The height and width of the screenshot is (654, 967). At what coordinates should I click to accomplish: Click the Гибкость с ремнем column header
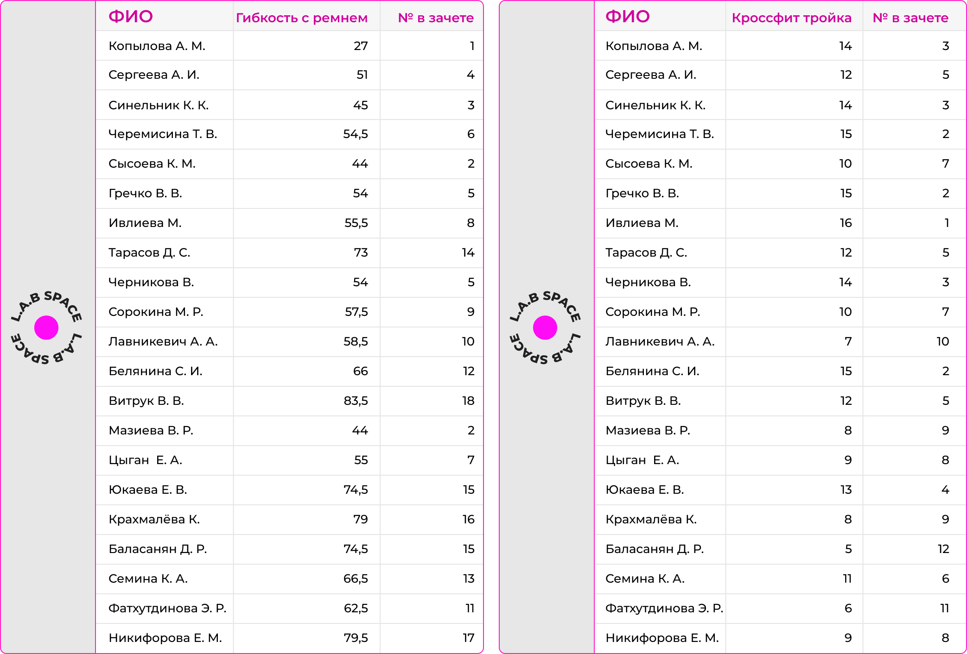pyautogui.click(x=302, y=18)
